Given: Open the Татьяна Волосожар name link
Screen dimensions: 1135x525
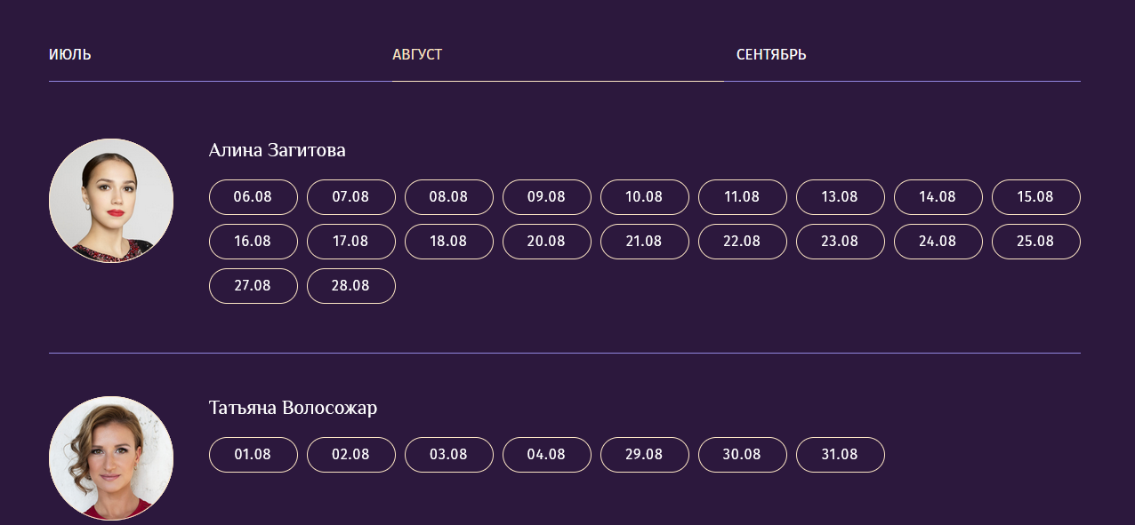Looking at the screenshot, I should [293, 408].
